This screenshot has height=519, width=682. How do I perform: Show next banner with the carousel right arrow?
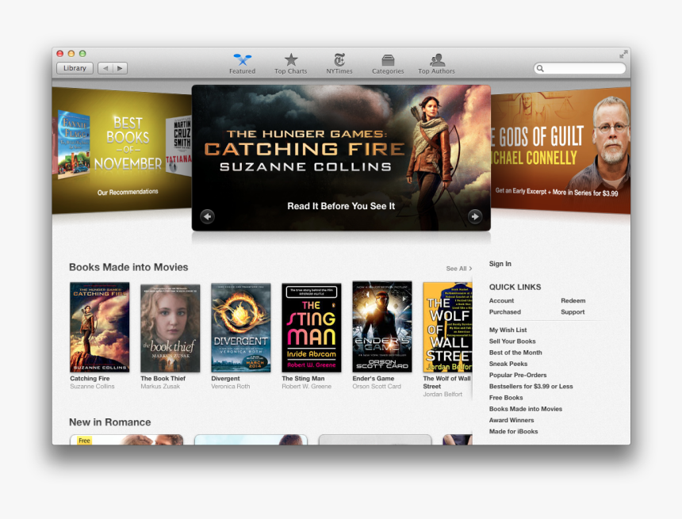[475, 216]
